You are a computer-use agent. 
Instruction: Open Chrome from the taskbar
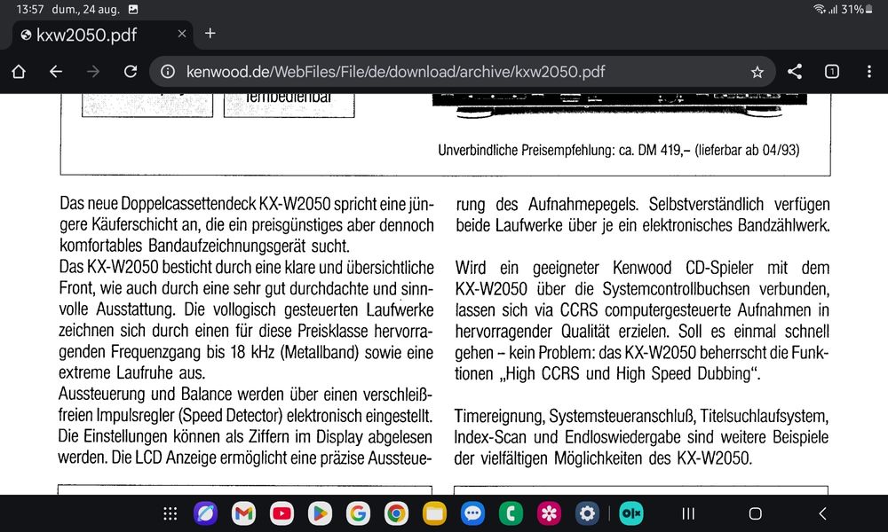click(x=396, y=513)
